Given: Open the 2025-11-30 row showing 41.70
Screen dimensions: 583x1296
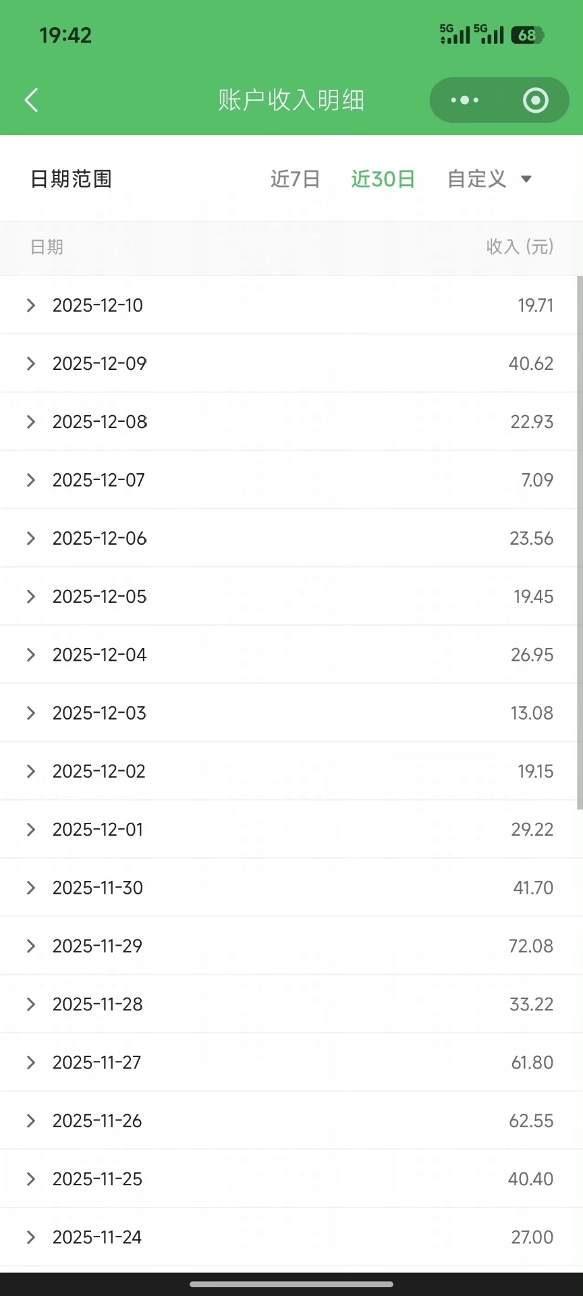Looking at the screenshot, I should (98, 888).
